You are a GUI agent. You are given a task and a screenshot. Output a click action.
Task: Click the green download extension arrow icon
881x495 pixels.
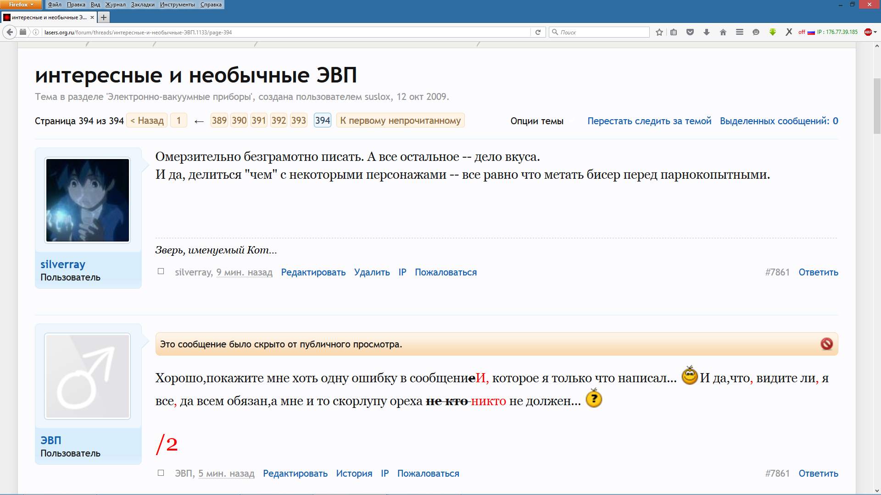(x=773, y=32)
